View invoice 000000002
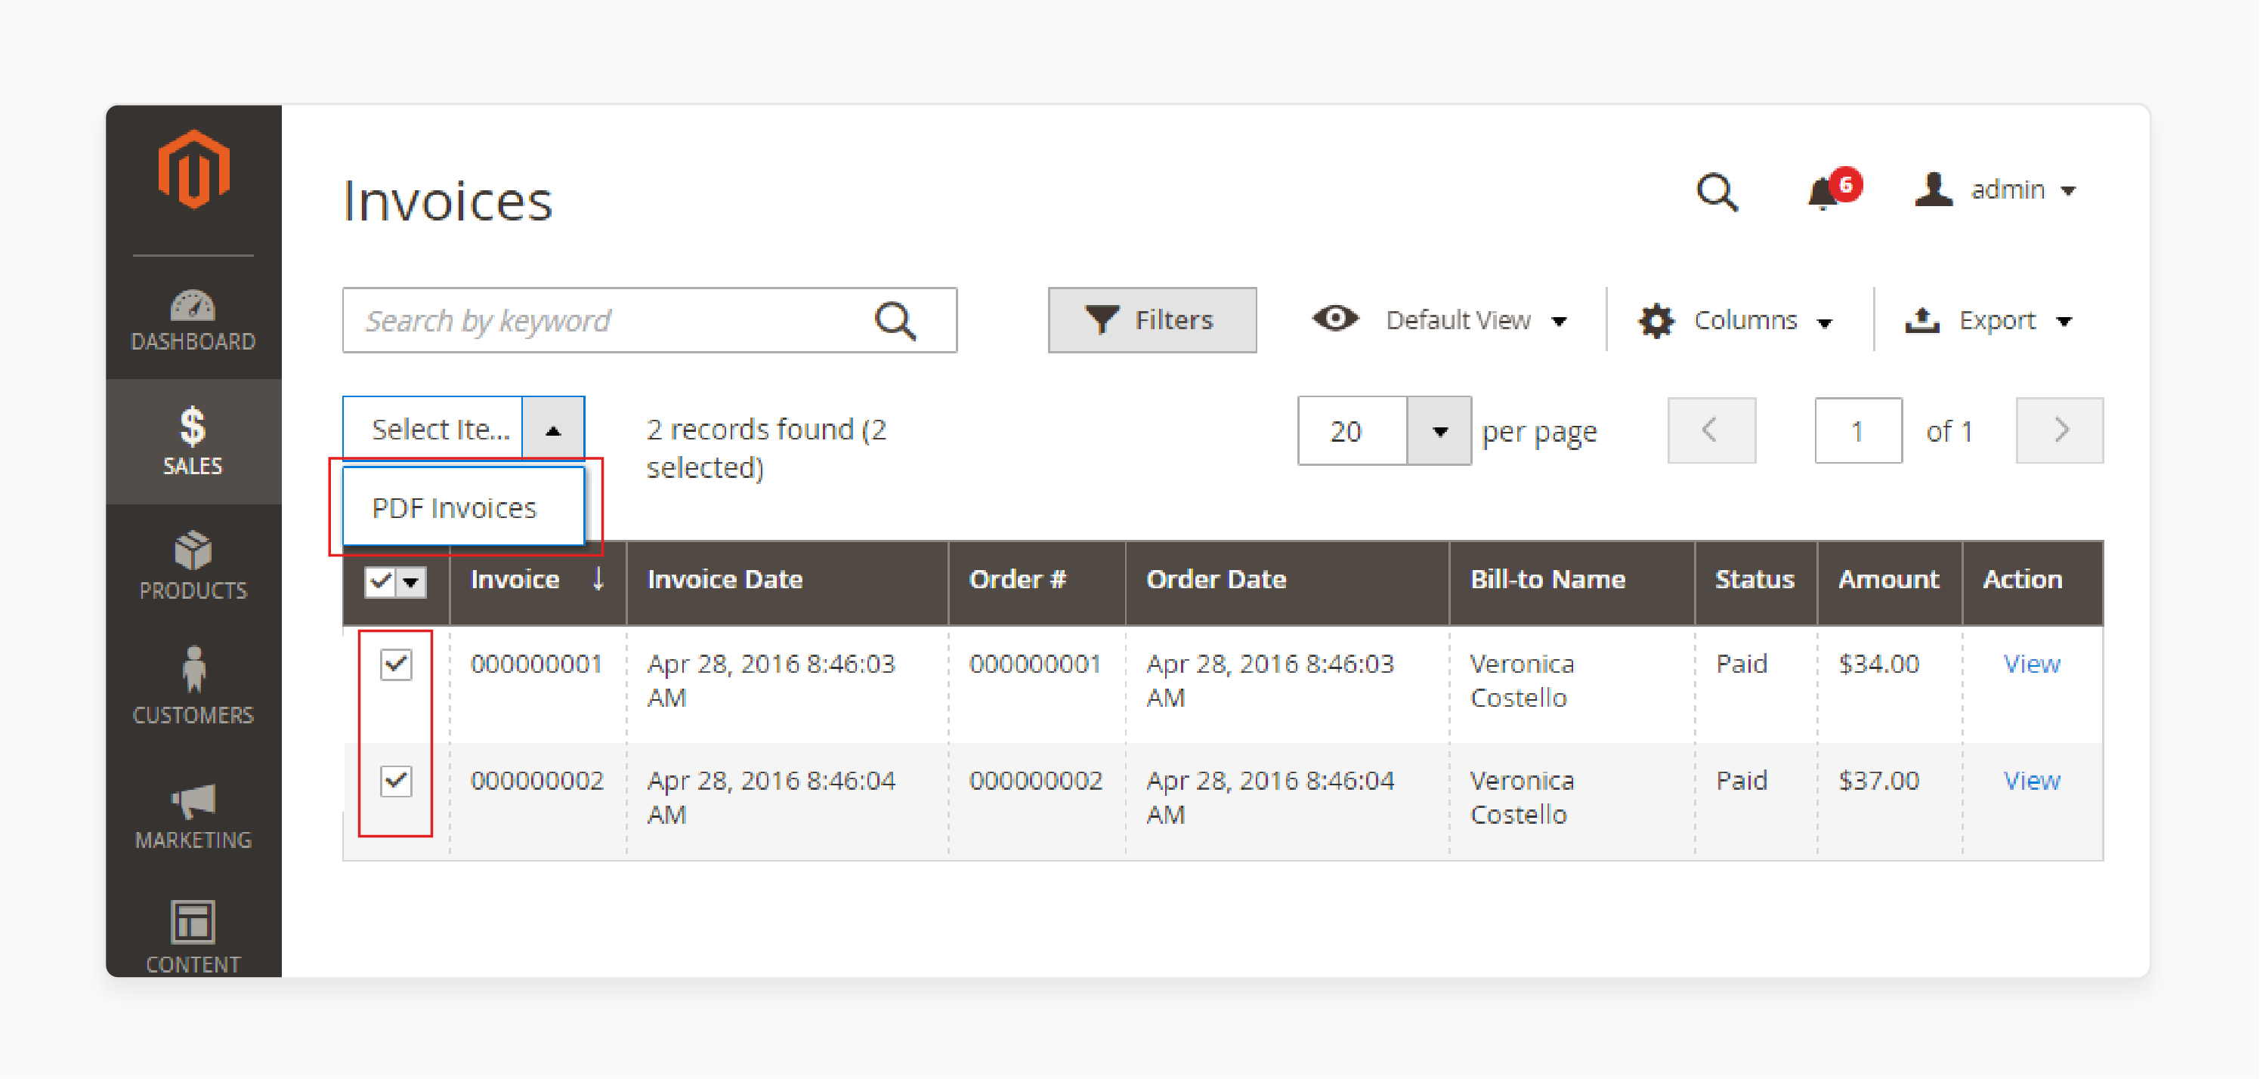Screen dimensions: 2260x1079 [x=2031, y=780]
